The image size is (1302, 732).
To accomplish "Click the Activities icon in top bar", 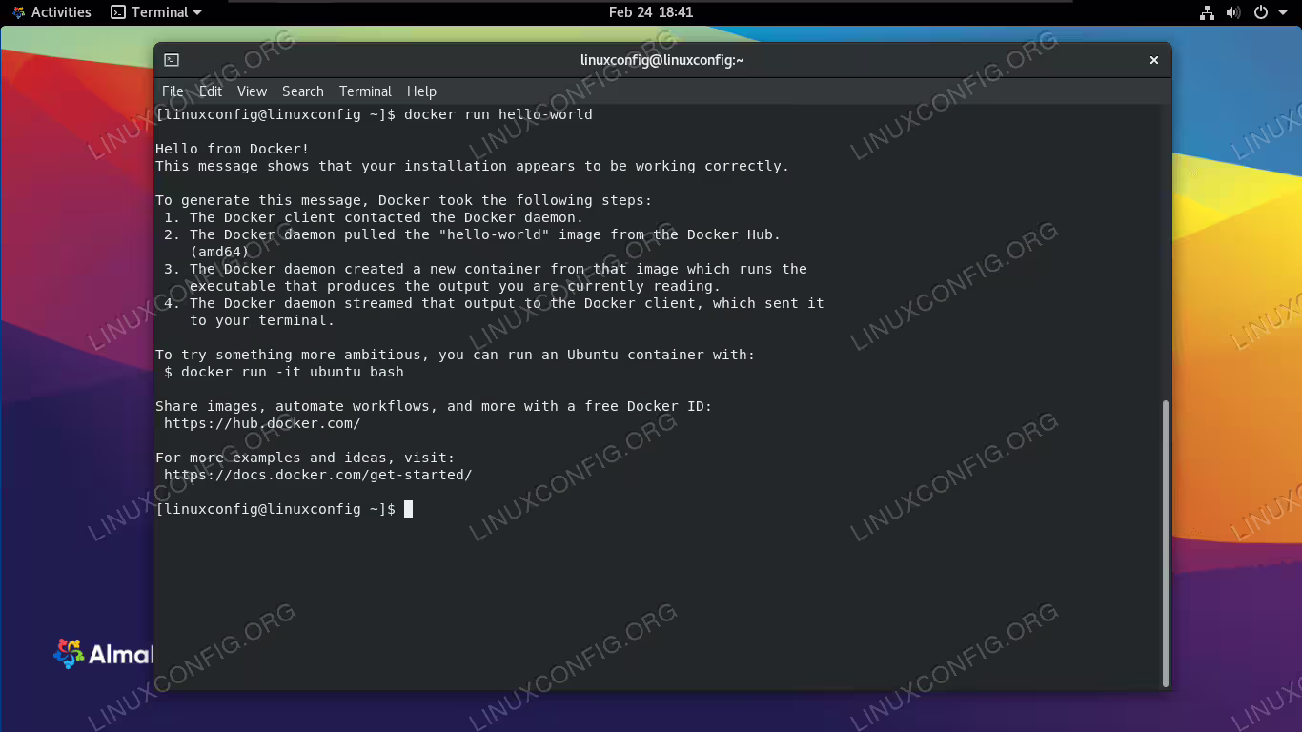I will 19,12.
